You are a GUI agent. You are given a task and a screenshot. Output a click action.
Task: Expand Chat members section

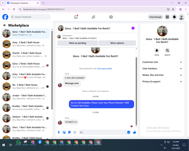pyautogui.click(x=162, y=69)
